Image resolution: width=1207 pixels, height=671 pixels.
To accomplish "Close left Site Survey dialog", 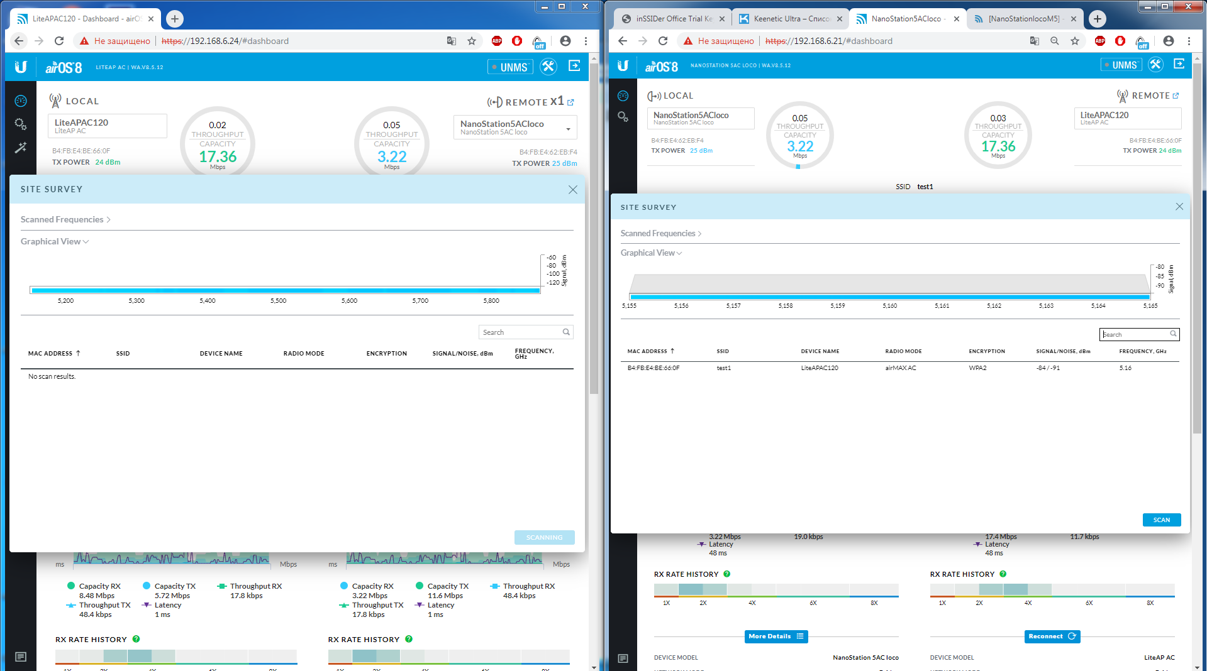I will (x=572, y=190).
